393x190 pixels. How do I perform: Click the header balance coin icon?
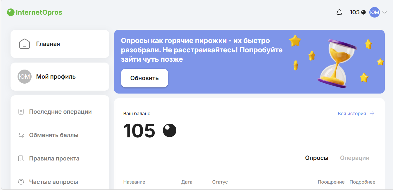click(x=363, y=12)
